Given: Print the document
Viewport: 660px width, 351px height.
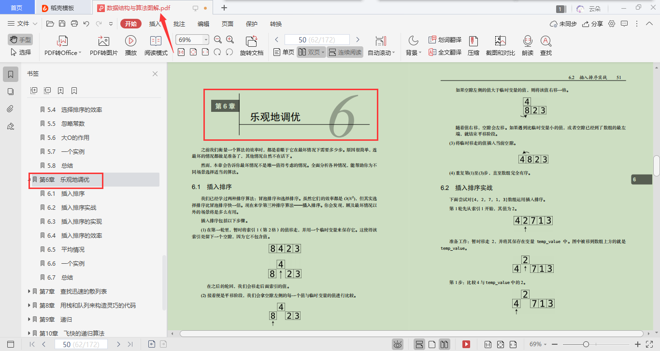Looking at the screenshot, I should pyautogui.click(x=74, y=24).
